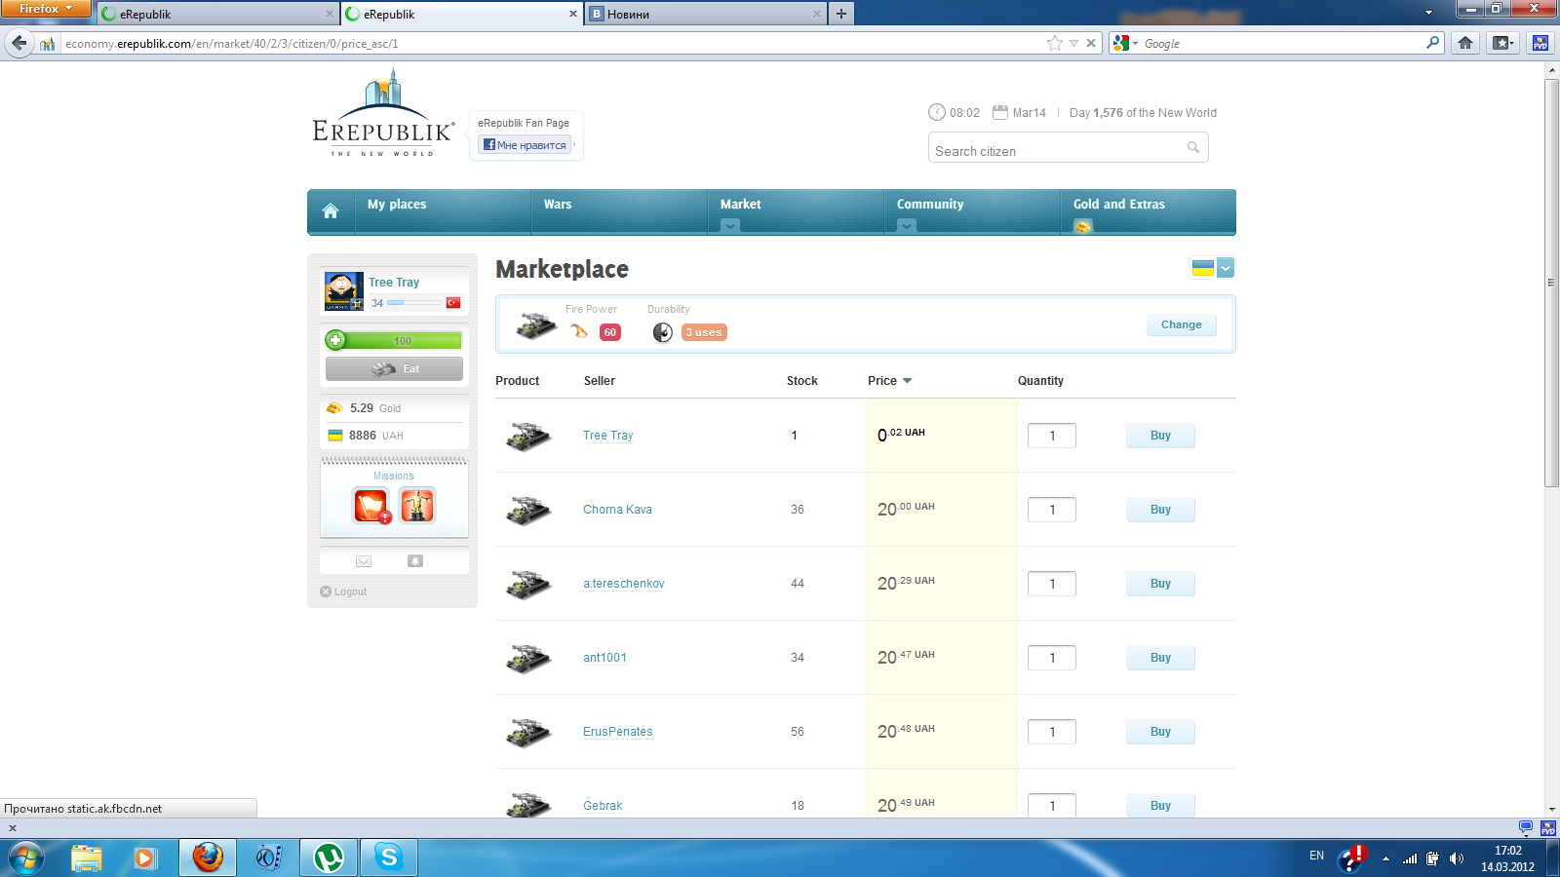
Task: Open the messages envelope icon
Action: click(x=364, y=561)
